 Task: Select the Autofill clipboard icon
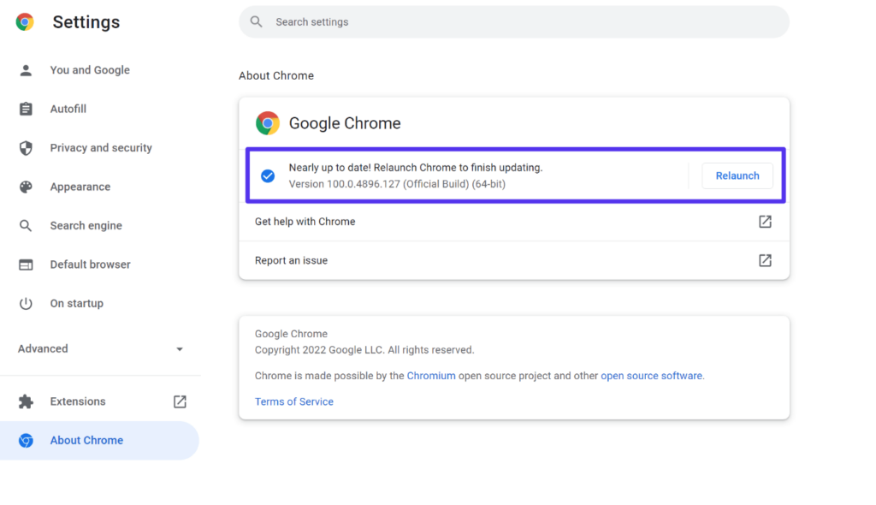27,109
